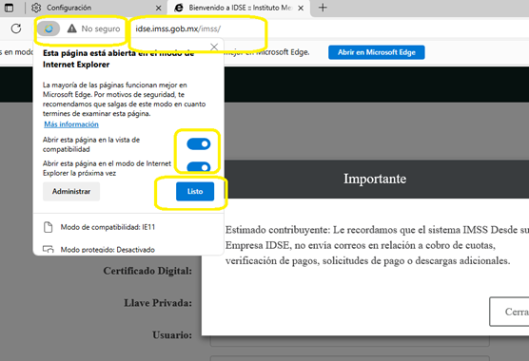
Task: Close the Internet Explorer mode popup
Action: pos(214,47)
